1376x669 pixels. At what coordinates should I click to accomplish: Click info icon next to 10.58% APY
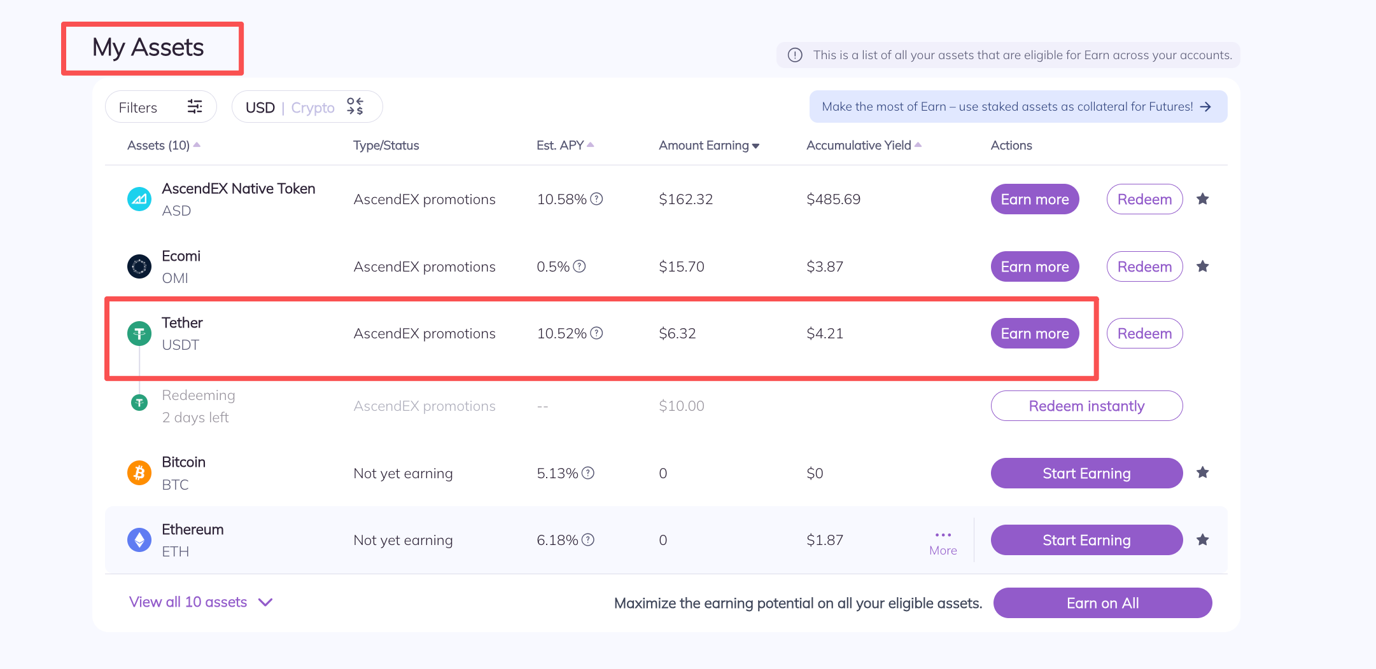596,199
